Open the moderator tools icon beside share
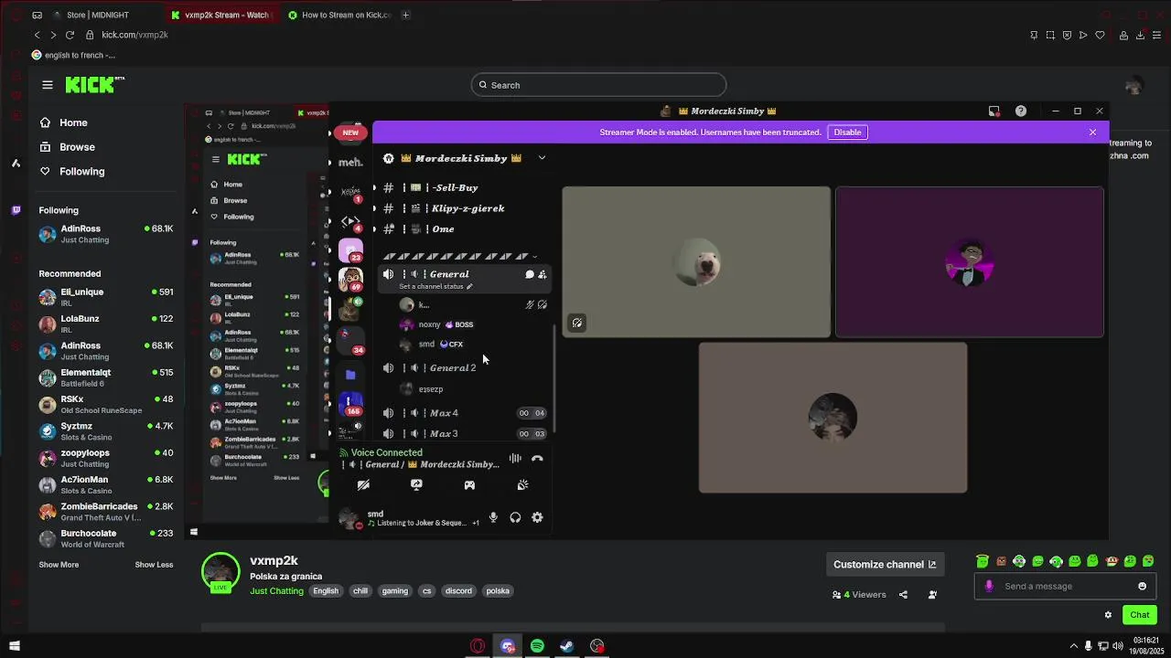The height and width of the screenshot is (658, 1171). click(932, 594)
